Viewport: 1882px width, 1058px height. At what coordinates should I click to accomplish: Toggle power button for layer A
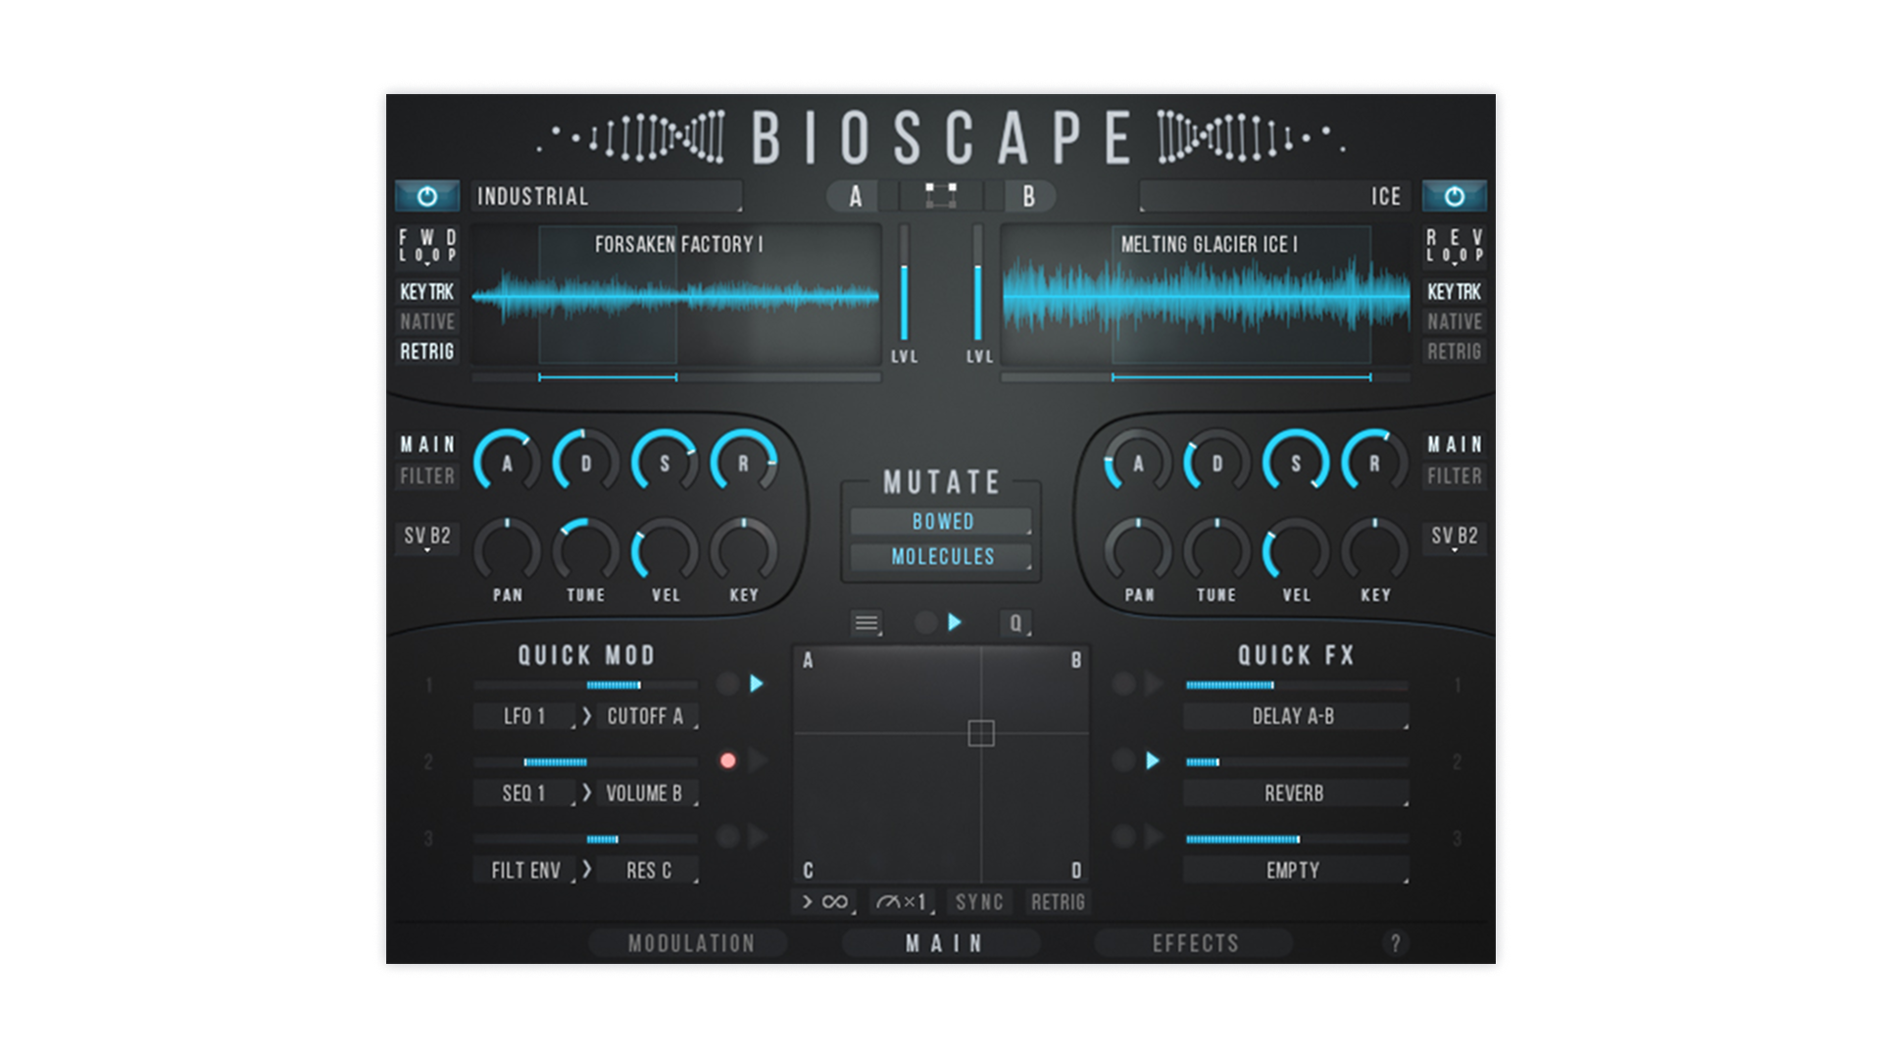(426, 197)
